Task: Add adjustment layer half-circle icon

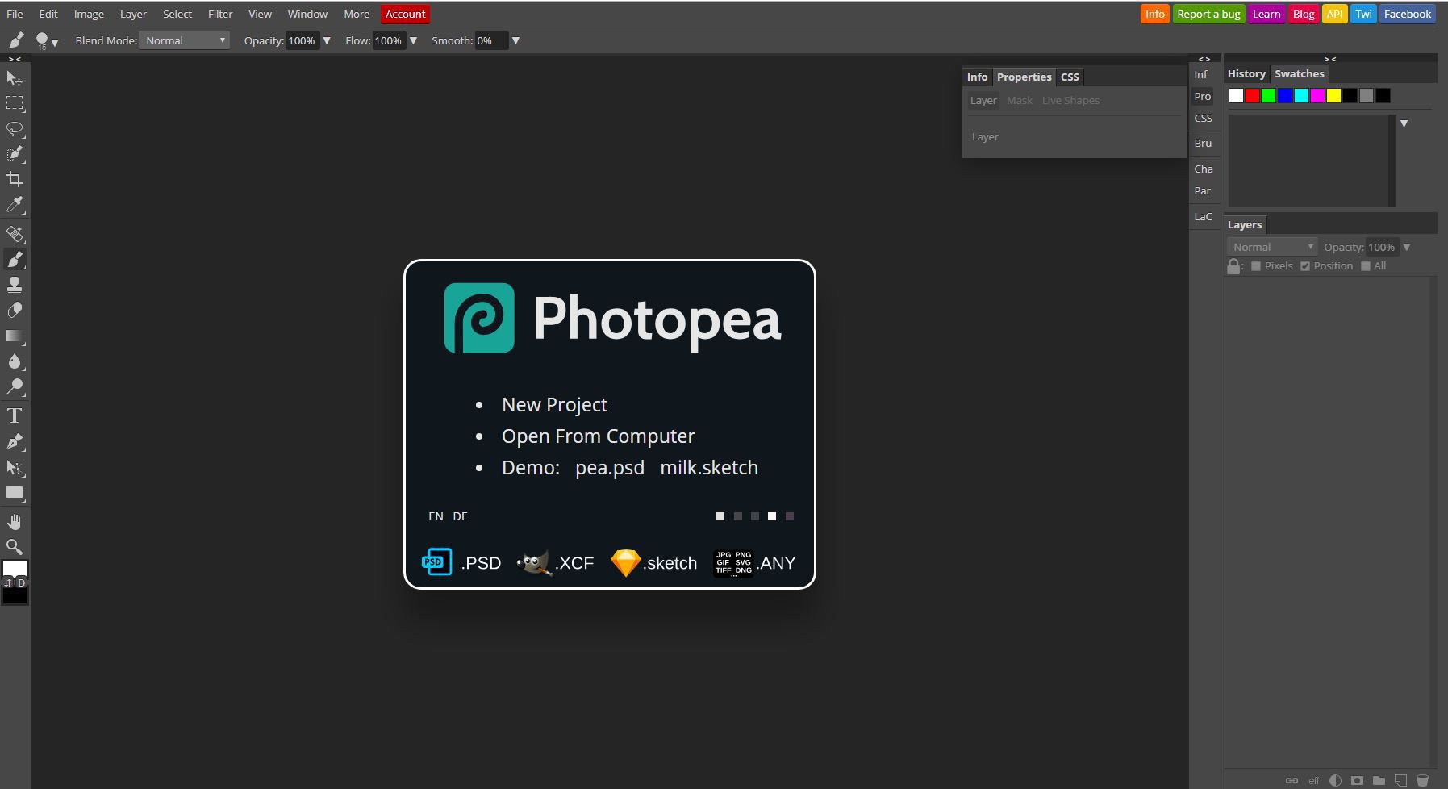Action: (x=1335, y=780)
